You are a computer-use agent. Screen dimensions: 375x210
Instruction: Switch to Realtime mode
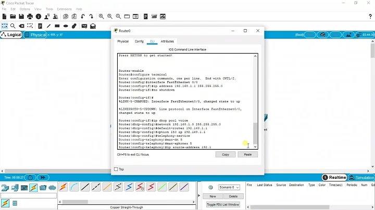pos(334,178)
